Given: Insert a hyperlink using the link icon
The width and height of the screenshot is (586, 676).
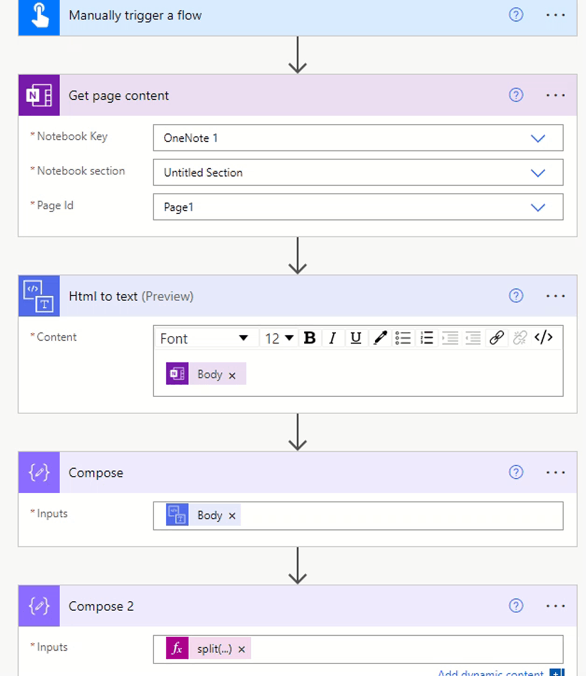Looking at the screenshot, I should 497,337.
